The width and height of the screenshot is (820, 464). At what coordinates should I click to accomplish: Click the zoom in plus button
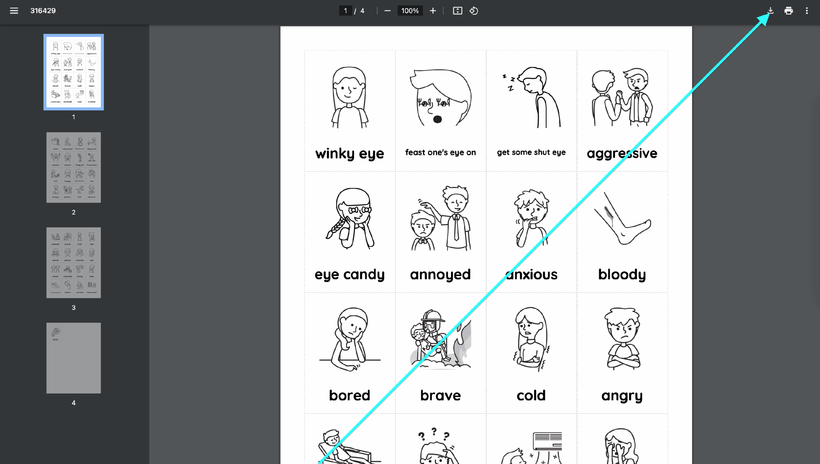click(433, 11)
